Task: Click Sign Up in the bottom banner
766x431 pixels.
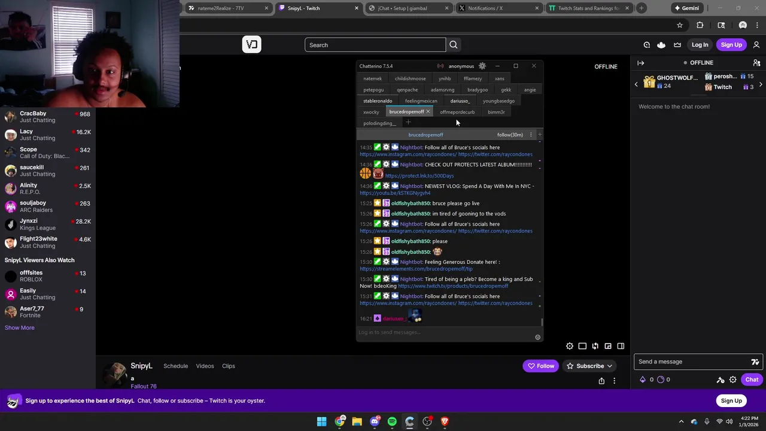Action: click(731, 400)
